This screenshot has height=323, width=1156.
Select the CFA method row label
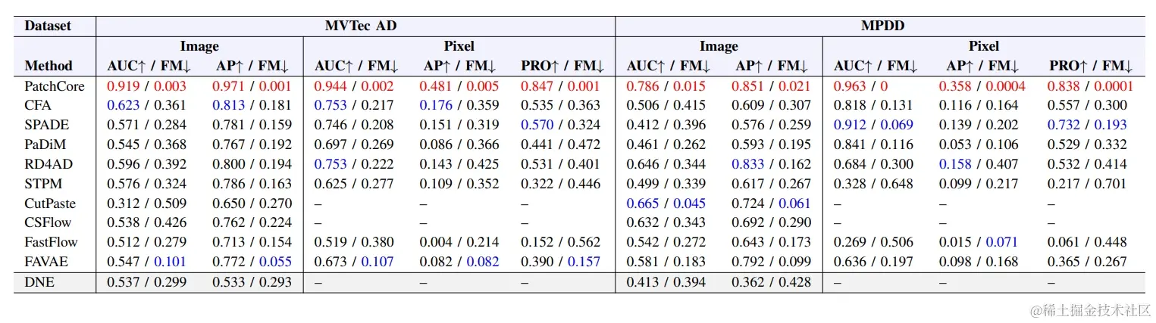[39, 106]
